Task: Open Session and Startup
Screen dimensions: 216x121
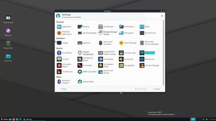Action: (106, 72)
